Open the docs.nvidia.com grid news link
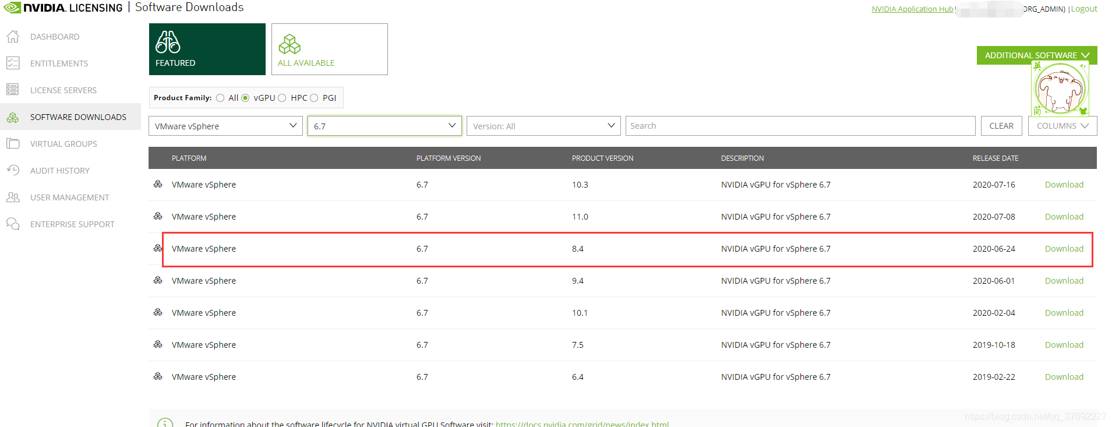The width and height of the screenshot is (1112, 427). tap(582, 424)
